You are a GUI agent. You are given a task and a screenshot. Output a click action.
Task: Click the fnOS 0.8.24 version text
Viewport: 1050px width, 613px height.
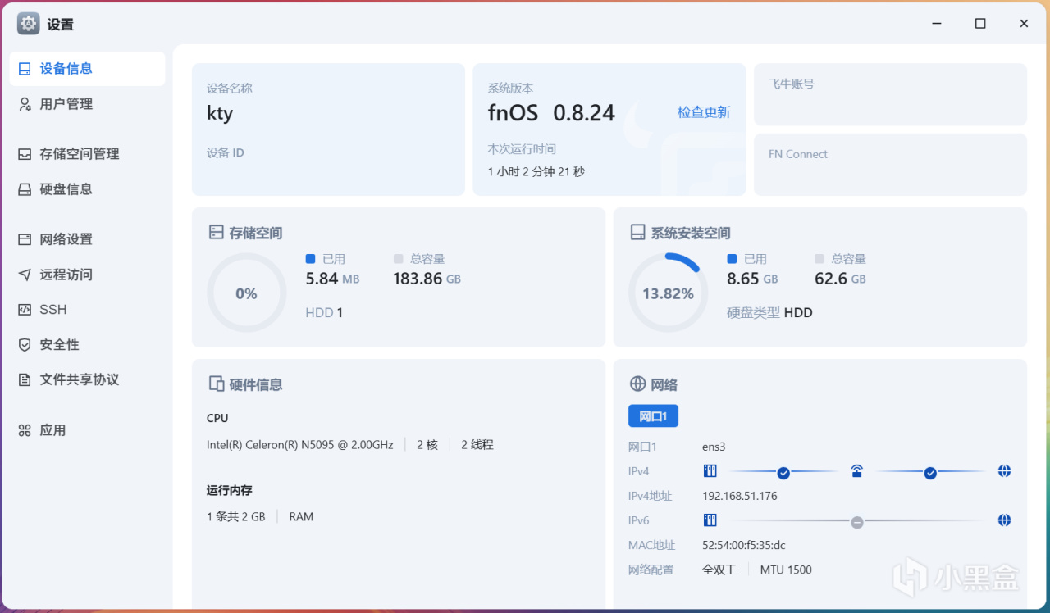(x=551, y=112)
